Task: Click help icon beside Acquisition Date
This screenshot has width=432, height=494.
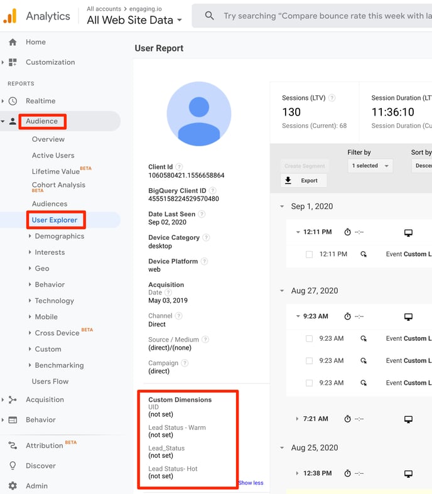Action: [168, 293]
